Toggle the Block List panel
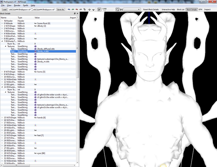 (181, 10)
